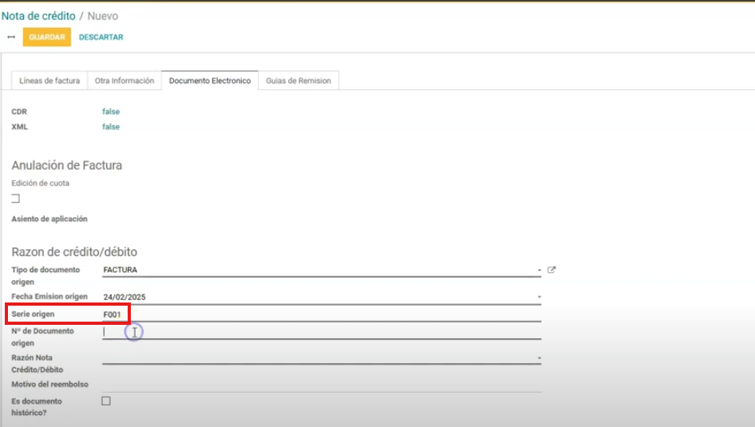The height and width of the screenshot is (427, 755).
Task: Select the Documento Electronico tab
Action: (210, 81)
